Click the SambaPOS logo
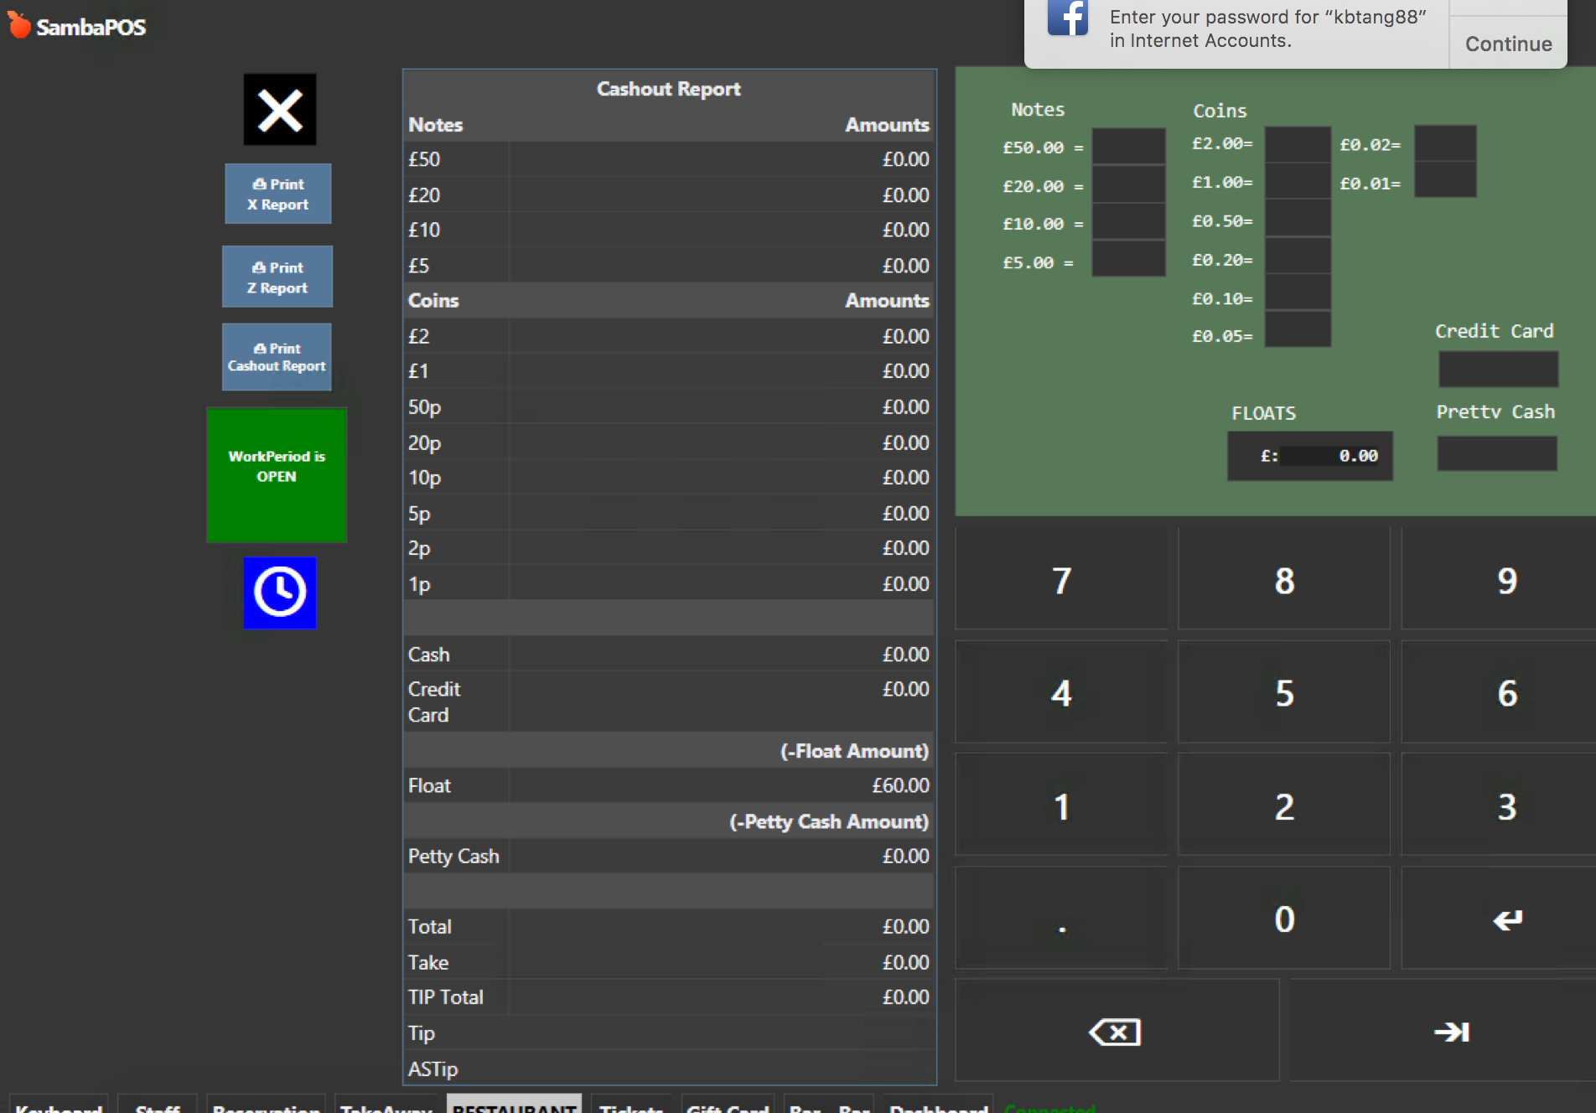Screen dimensions: 1596x1113 tap(77, 27)
